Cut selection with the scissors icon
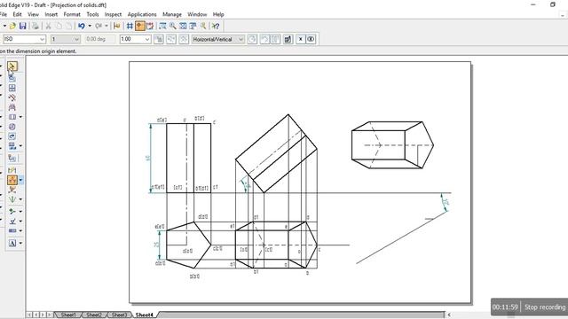The height and width of the screenshot is (319, 568). [48, 26]
